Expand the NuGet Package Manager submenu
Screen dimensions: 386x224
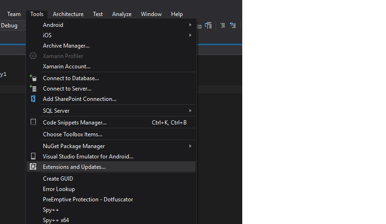click(x=111, y=146)
